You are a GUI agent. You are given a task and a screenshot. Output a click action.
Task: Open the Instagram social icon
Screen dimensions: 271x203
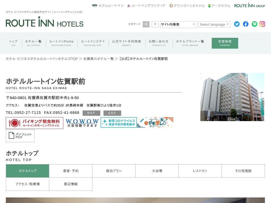[x=262, y=24]
